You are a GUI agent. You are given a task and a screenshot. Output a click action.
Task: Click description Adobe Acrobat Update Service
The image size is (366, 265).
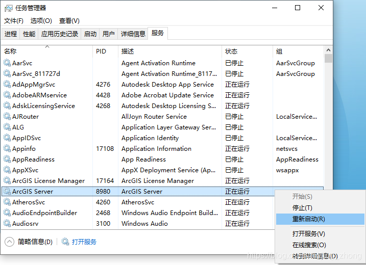(167, 95)
